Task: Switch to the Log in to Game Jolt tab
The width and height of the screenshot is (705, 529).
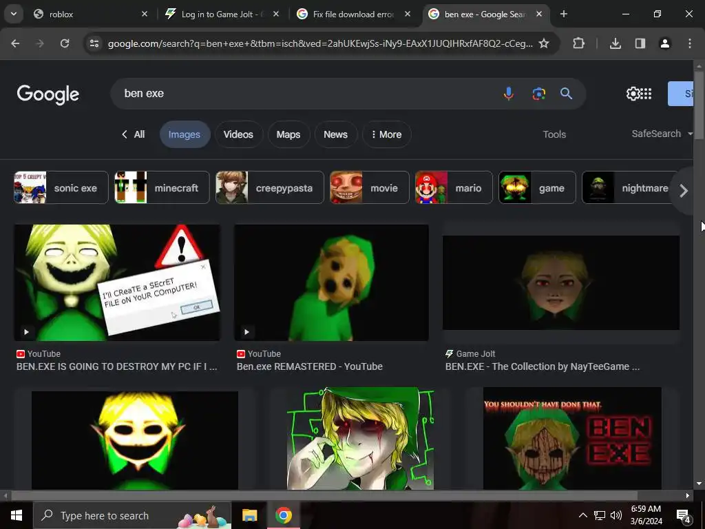Action: pyautogui.click(x=215, y=14)
